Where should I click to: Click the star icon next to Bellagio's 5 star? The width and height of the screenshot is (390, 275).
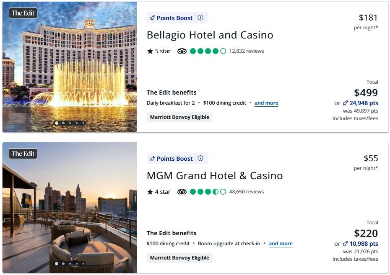pyautogui.click(x=150, y=51)
